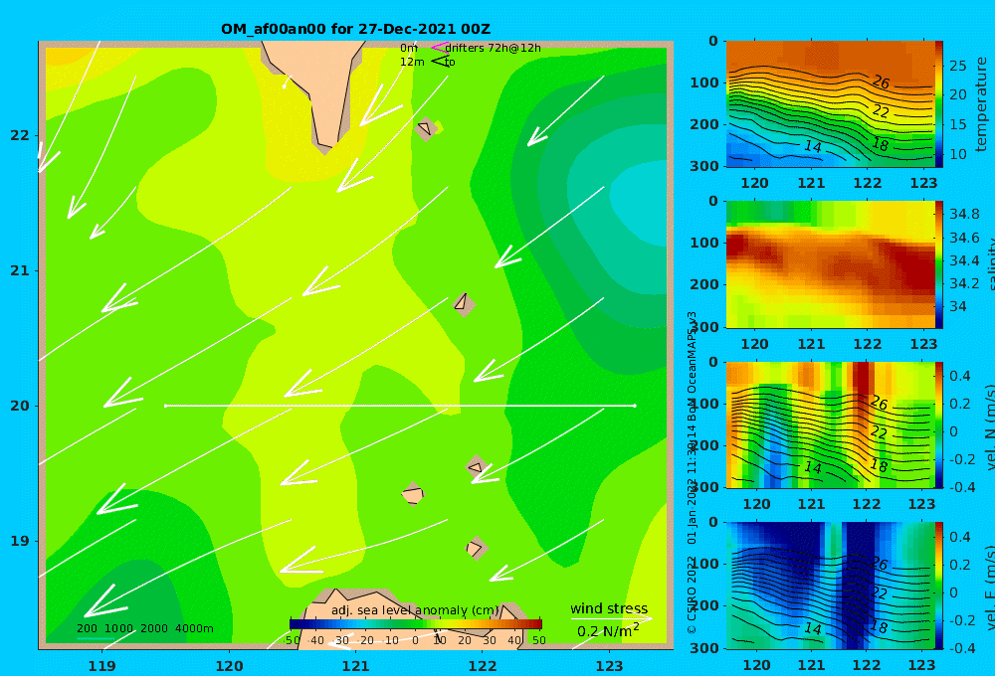The width and height of the screenshot is (995, 676).
Task: Click the vel. N panel colorbar
Action: [938, 424]
